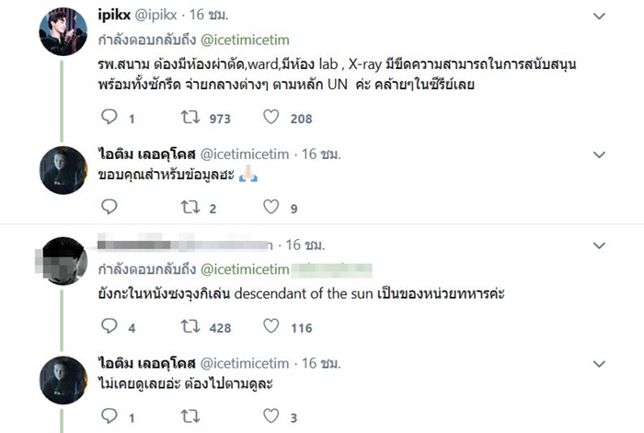
Task: Reply to the last tweet with 1 reply
Action: click(x=109, y=417)
